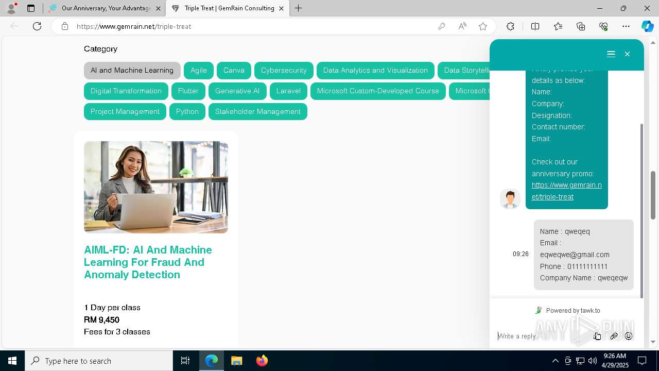Toggle Split screen view

[x=535, y=26]
